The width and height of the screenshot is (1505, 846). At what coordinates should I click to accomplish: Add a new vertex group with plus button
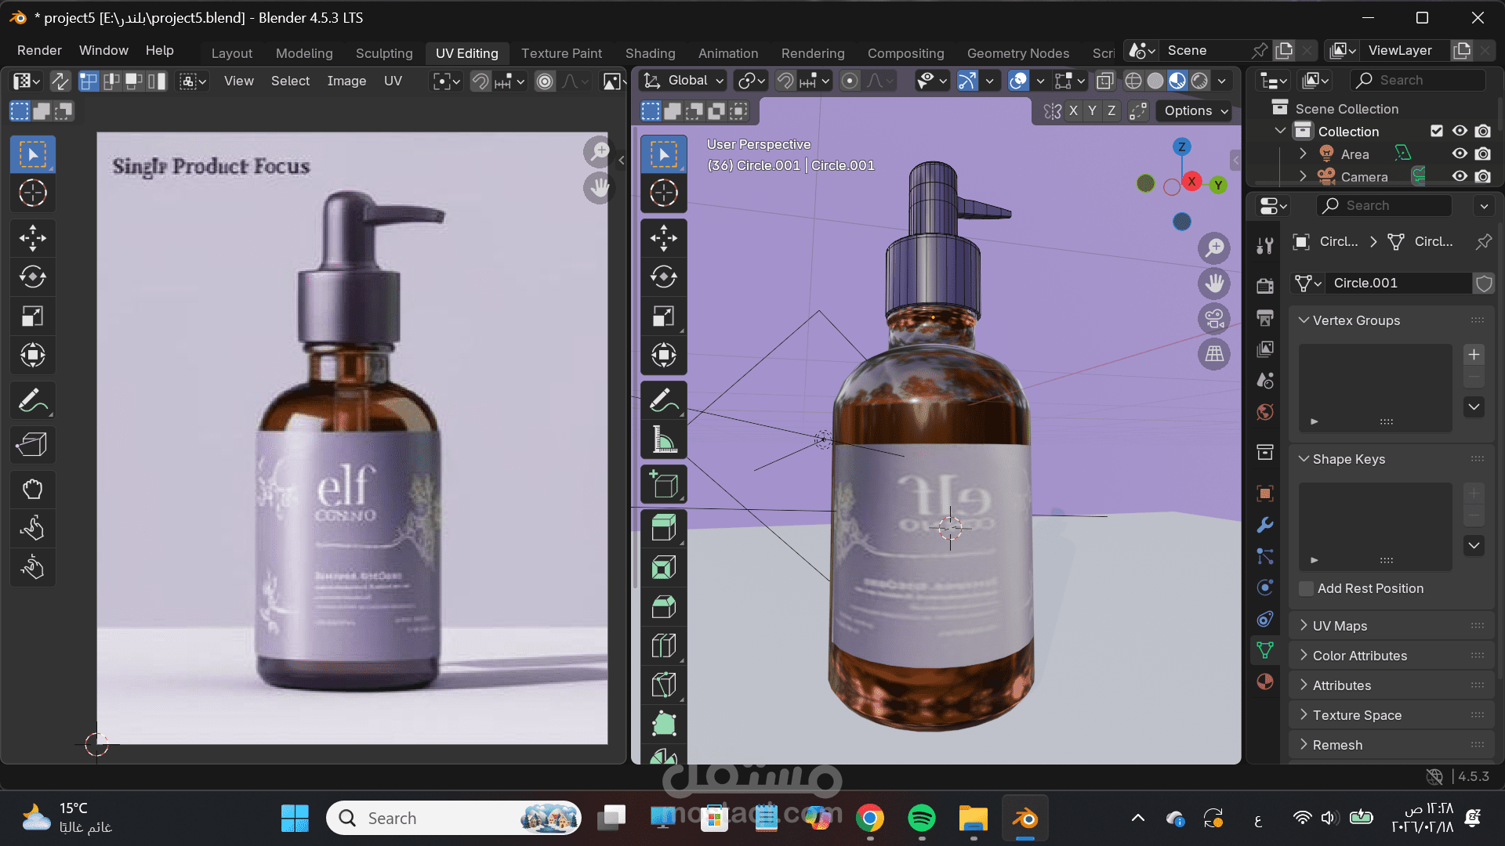coord(1474,355)
